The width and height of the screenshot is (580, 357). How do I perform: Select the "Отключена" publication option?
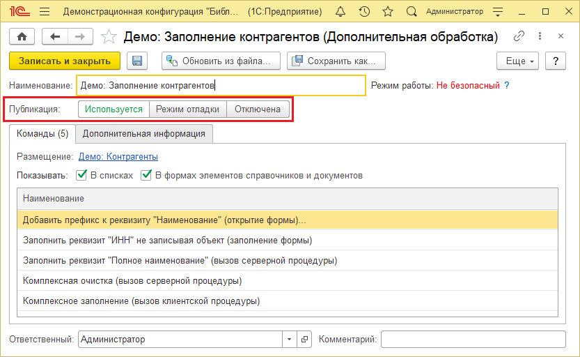tap(258, 109)
